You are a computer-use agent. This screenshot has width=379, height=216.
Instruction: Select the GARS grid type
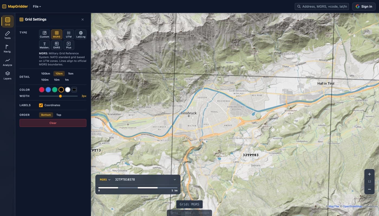tap(57, 45)
